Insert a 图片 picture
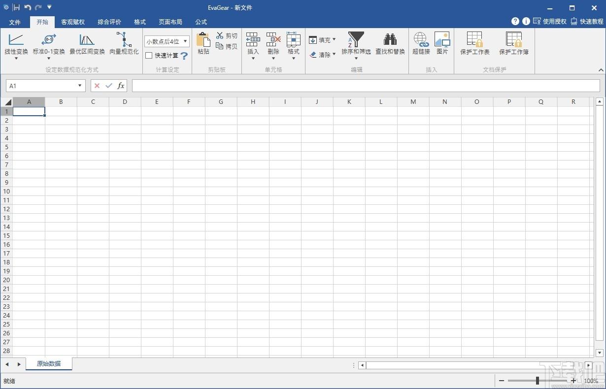The image size is (606, 389). (442, 44)
